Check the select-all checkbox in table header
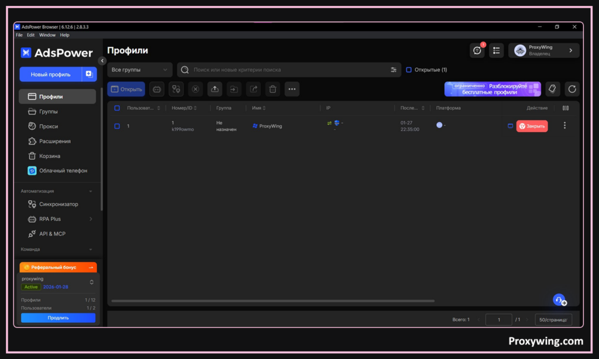Image resolution: width=599 pixels, height=359 pixels. 117,108
